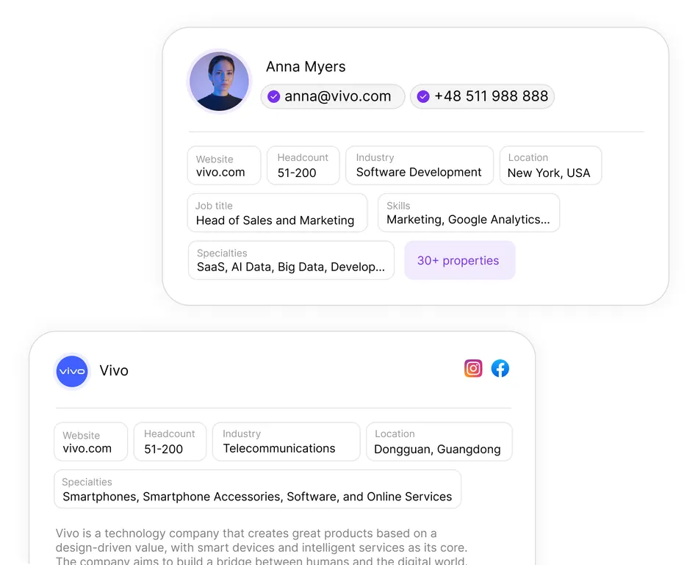Select Headcount 51-200 in Anna's card
Screen dimensions: 698x565
tap(303, 165)
